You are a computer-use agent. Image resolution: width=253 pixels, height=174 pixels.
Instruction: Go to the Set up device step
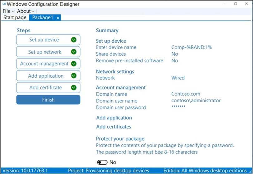coord(44,40)
